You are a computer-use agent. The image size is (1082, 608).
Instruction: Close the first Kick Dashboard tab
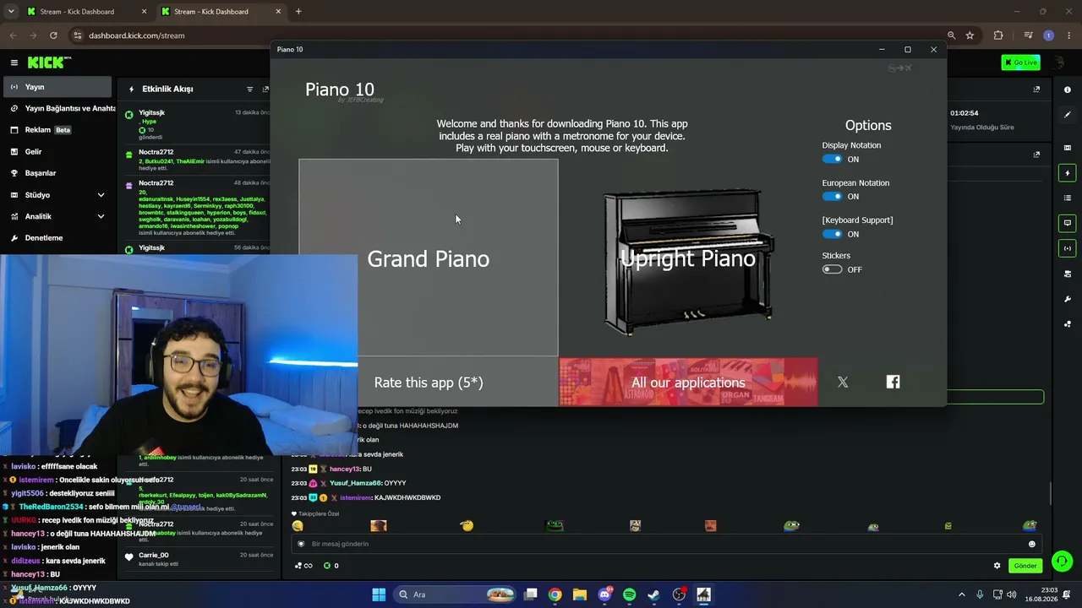[x=144, y=12]
